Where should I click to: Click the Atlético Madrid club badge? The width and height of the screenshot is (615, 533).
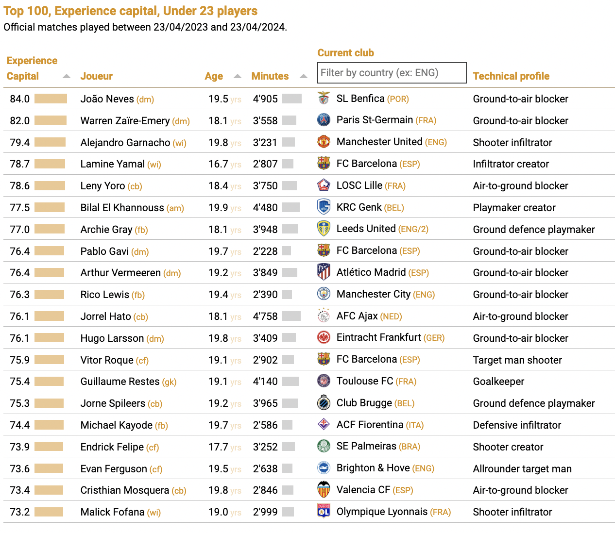pyautogui.click(x=324, y=272)
